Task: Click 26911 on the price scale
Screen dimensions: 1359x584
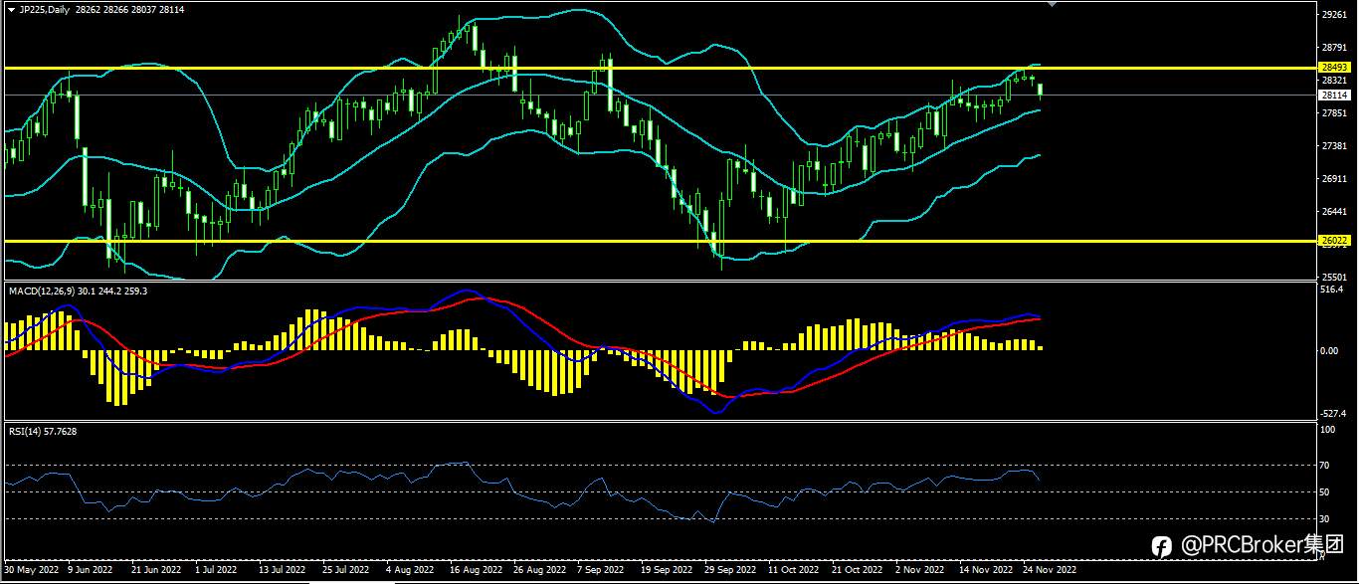Action: point(1334,179)
